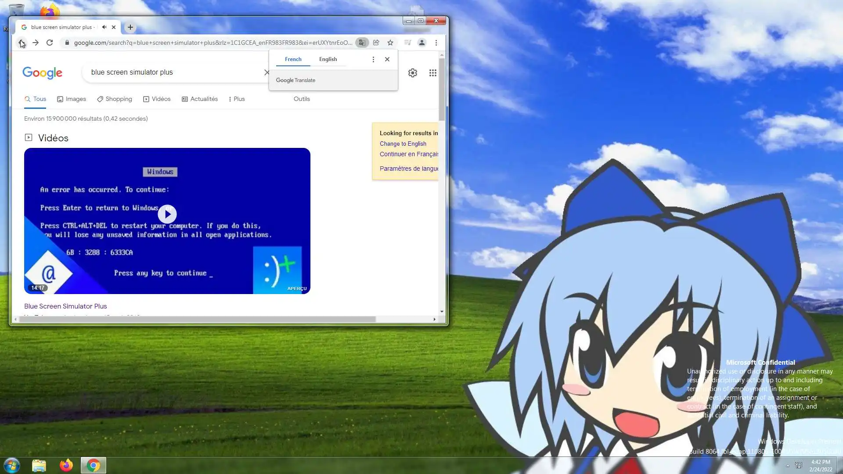Click the browser back arrow

(x=21, y=43)
